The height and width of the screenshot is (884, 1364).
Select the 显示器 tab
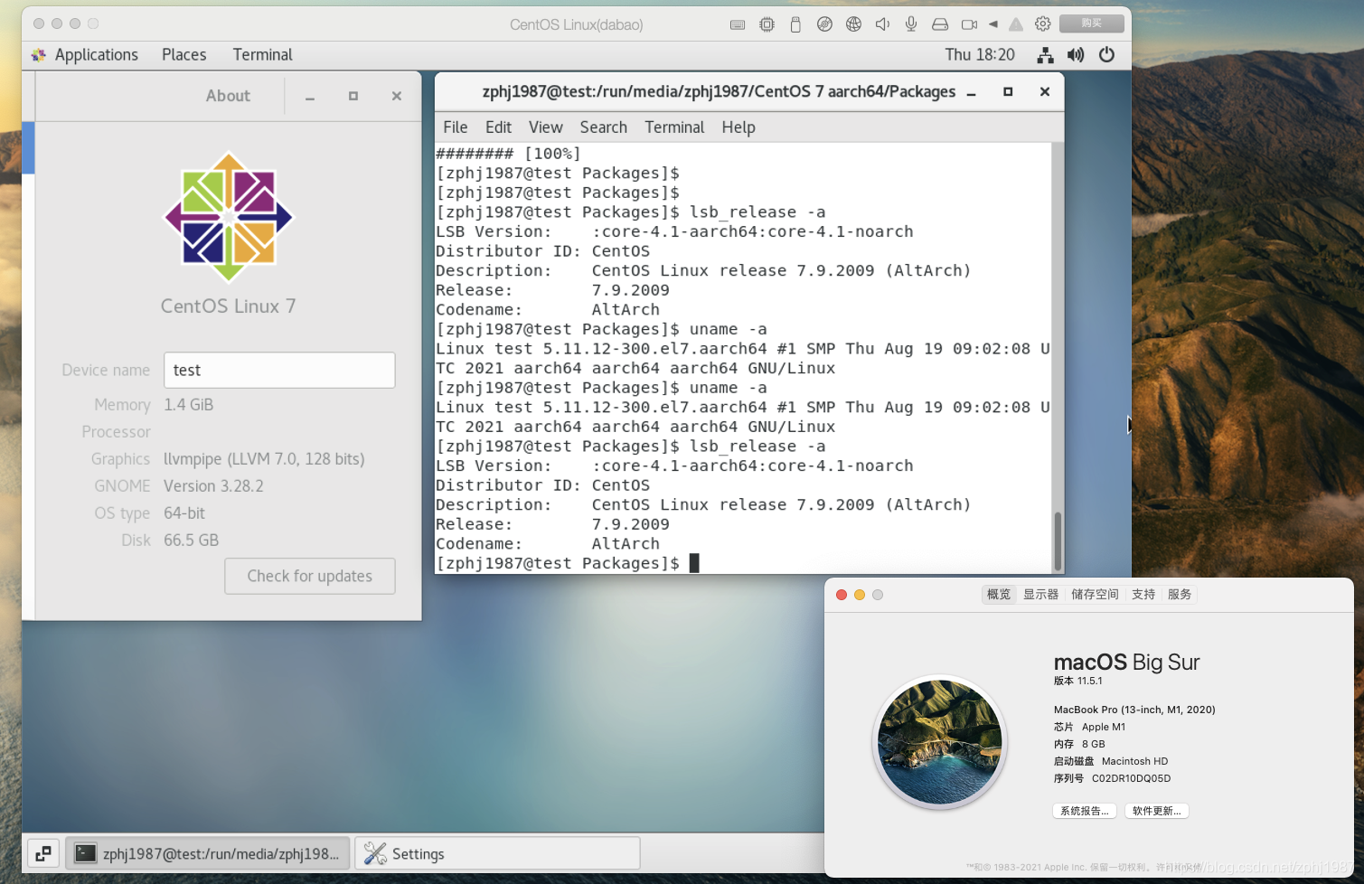point(1040,595)
